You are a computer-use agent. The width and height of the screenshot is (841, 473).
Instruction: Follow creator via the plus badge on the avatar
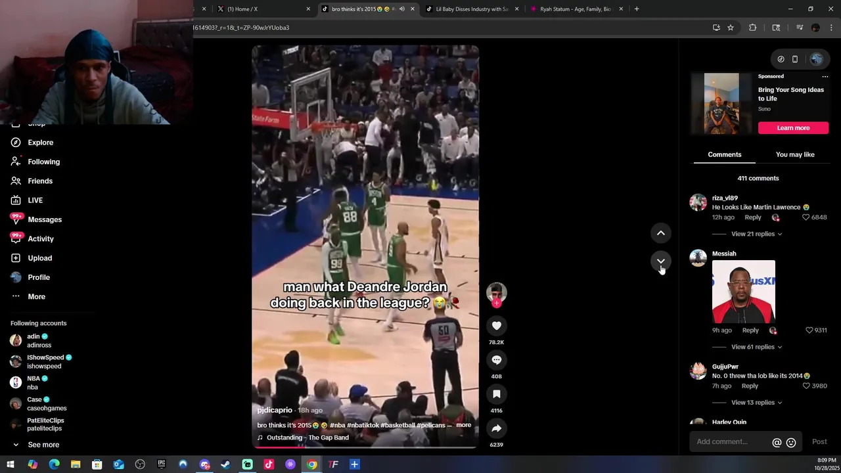pos(497,304)
